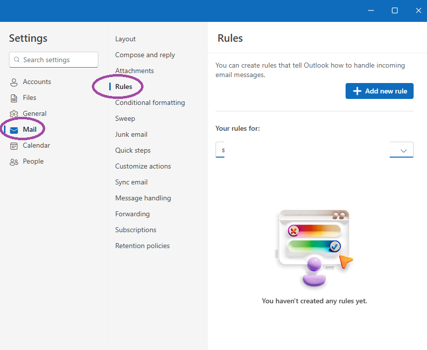This screenshot has width=427, height=350.
Task: Open the Files settings category
Action: 29,97
